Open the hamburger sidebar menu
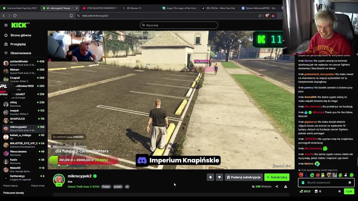 point(6,25)
